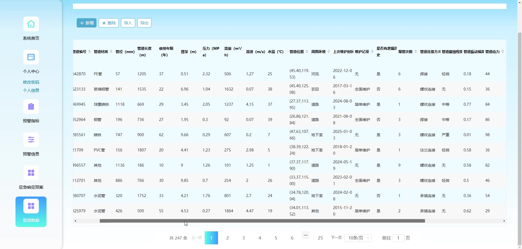The image size is (522, 249).
Task: Open the 预警指标 clipboard icon
Action: 31,107
